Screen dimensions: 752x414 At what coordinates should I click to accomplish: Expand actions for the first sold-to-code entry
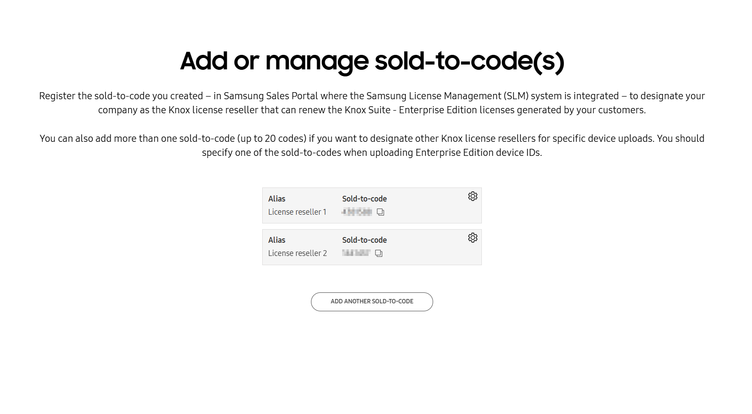473,196
